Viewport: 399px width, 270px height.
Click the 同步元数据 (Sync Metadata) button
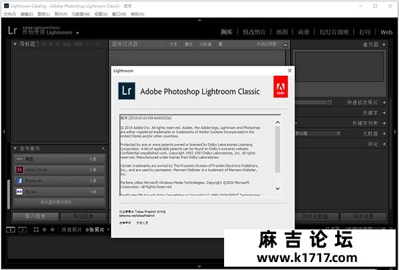[x=317, y=217]
